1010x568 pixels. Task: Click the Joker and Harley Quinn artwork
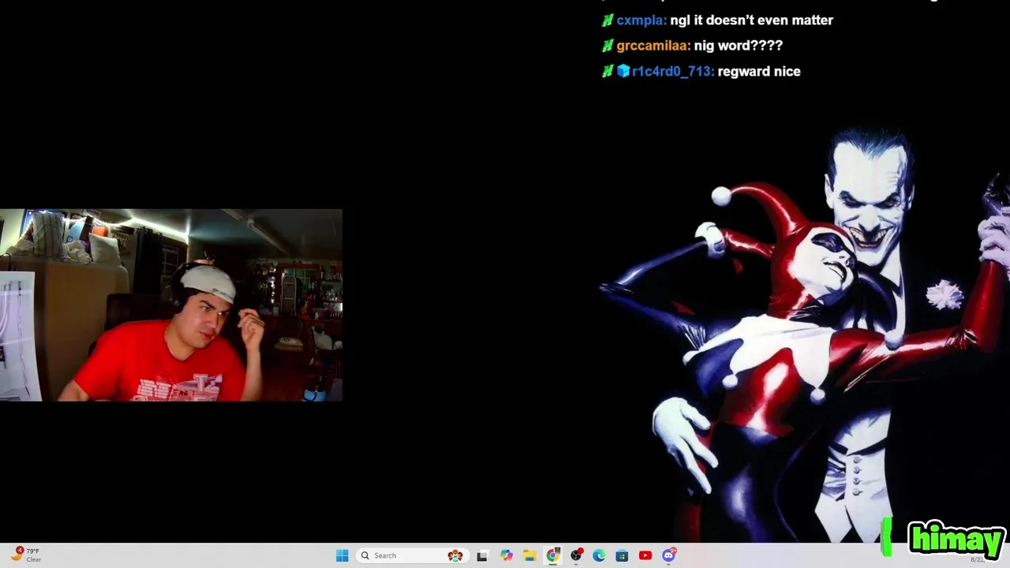(805, 335)
